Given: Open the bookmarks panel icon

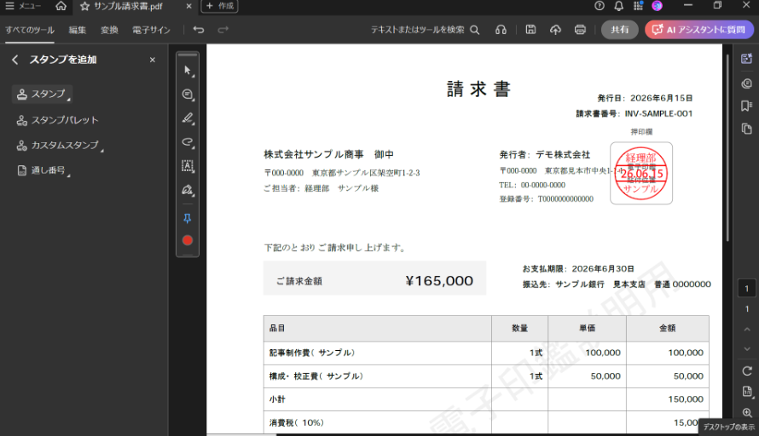Looking at the screenshot, I should [746, 106].
